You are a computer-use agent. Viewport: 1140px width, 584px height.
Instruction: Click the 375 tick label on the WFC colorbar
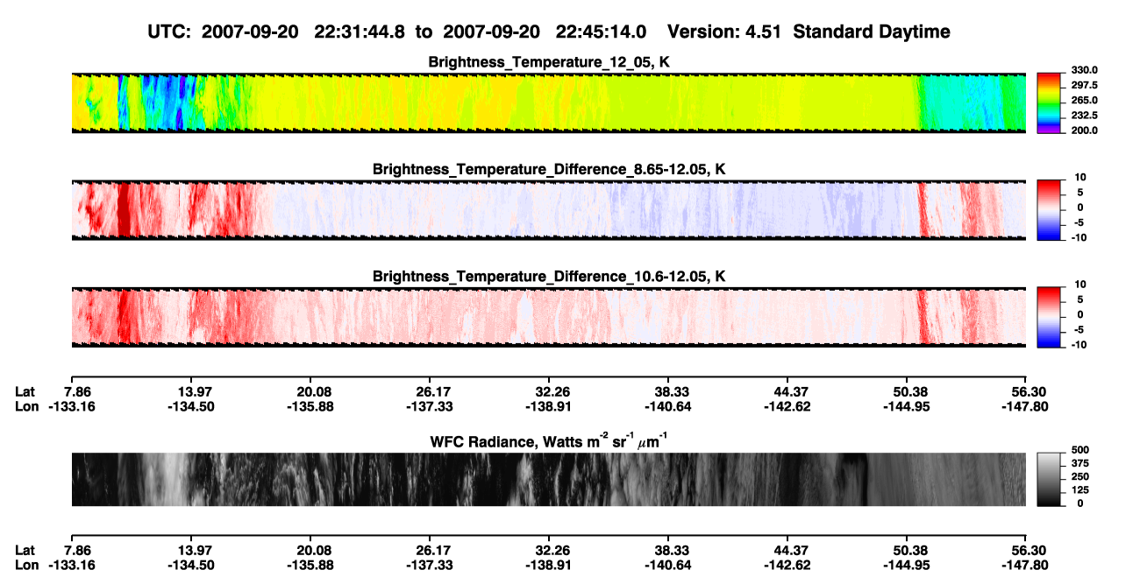1081,463
